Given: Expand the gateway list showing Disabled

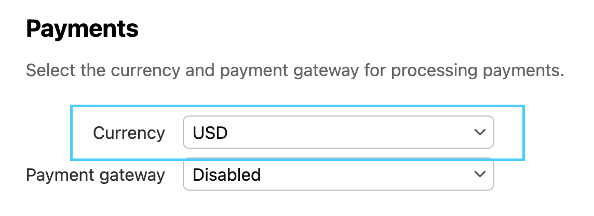Looking at the screenshot, I should (338, 175).
